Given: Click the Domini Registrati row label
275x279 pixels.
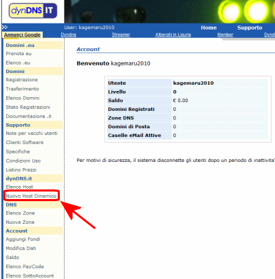Looking at the screenshot, I should click(x=131, y=110).
